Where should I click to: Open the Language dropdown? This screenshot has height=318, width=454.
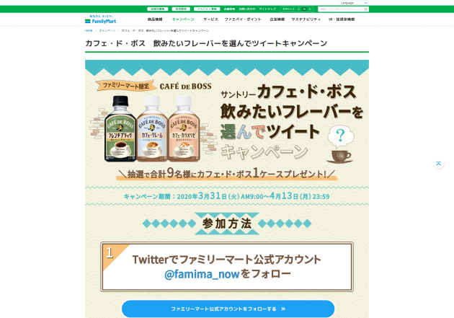pos(353,3)
